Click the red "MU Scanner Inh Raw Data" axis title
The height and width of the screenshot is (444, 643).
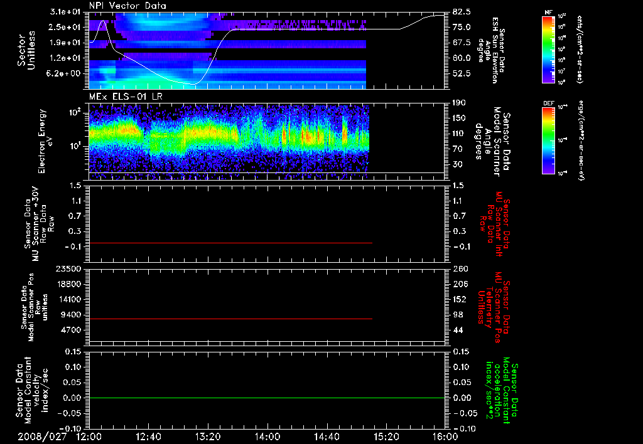[495, 224]
